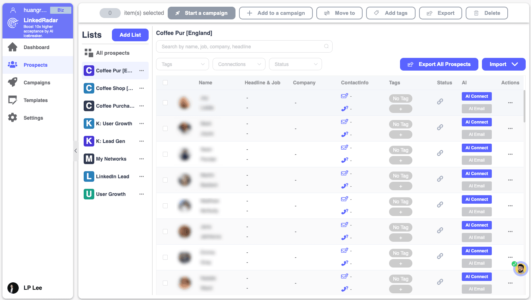Click the No Tag badge in fourth row
531x300 pixels.
(401, 176)
